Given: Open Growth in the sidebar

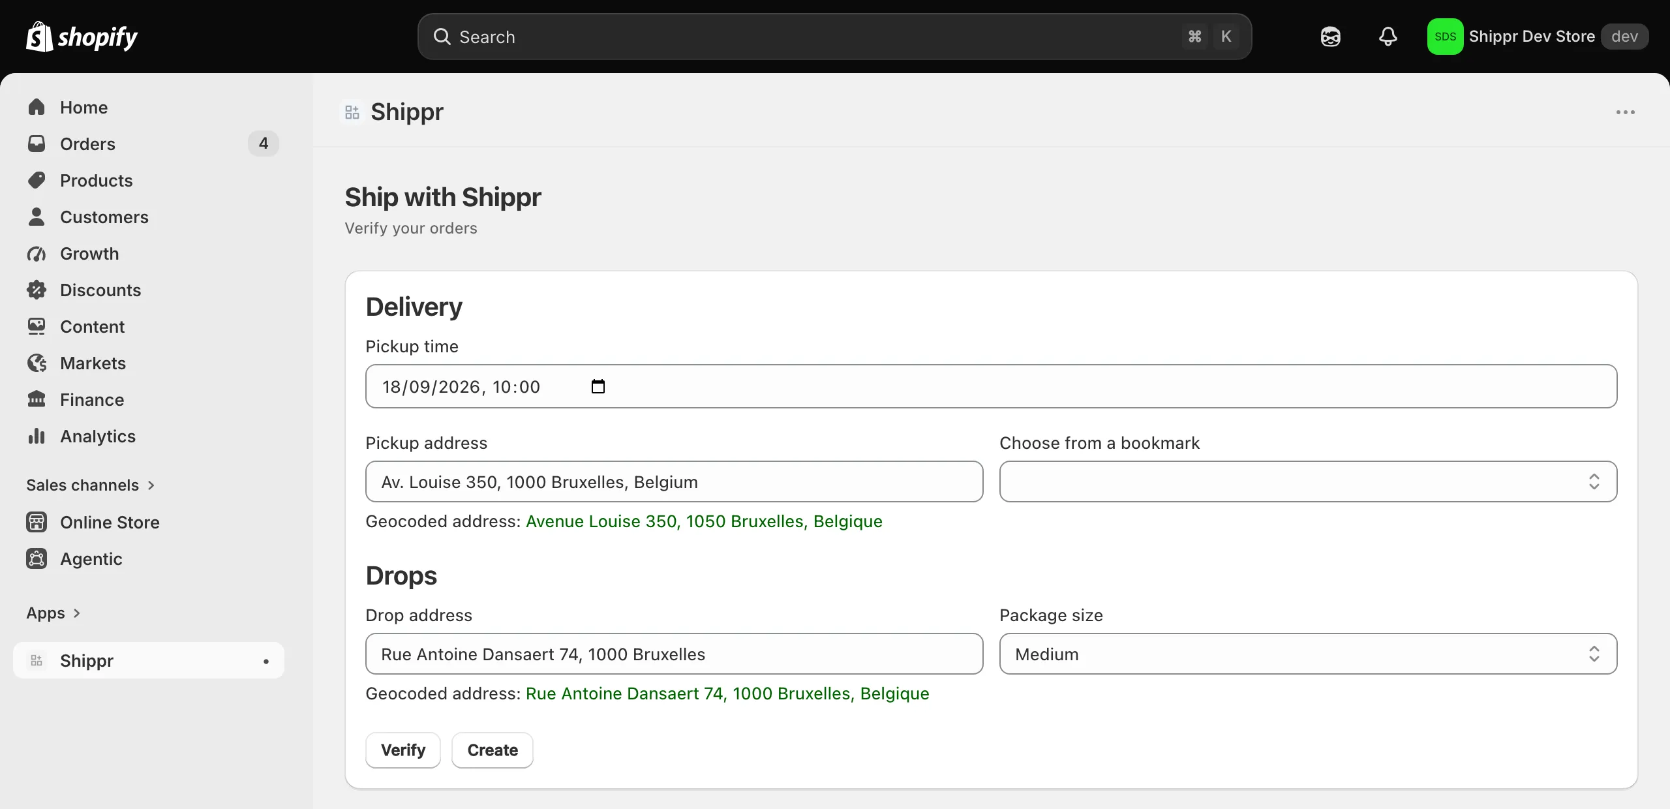Looking at the screenshot, I should click(149, 253).
